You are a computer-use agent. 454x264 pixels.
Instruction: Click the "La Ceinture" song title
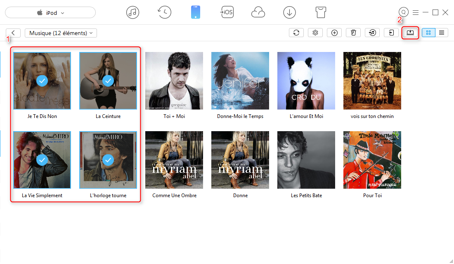tap(108, 116)
